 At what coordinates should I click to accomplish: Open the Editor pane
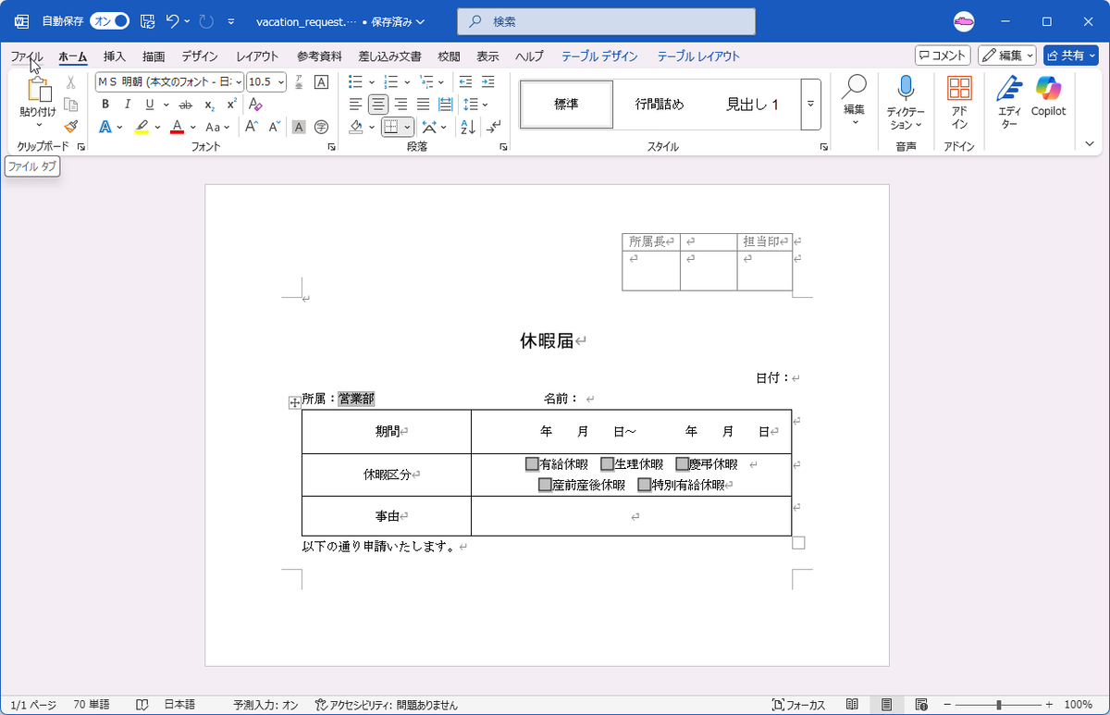tap(1008, 102)
